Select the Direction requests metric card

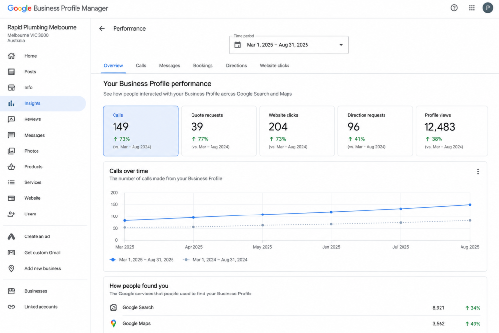pos(375,131)
